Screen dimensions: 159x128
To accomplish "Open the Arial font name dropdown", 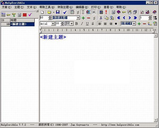I will pyautogui.click(x=53, y=24).
